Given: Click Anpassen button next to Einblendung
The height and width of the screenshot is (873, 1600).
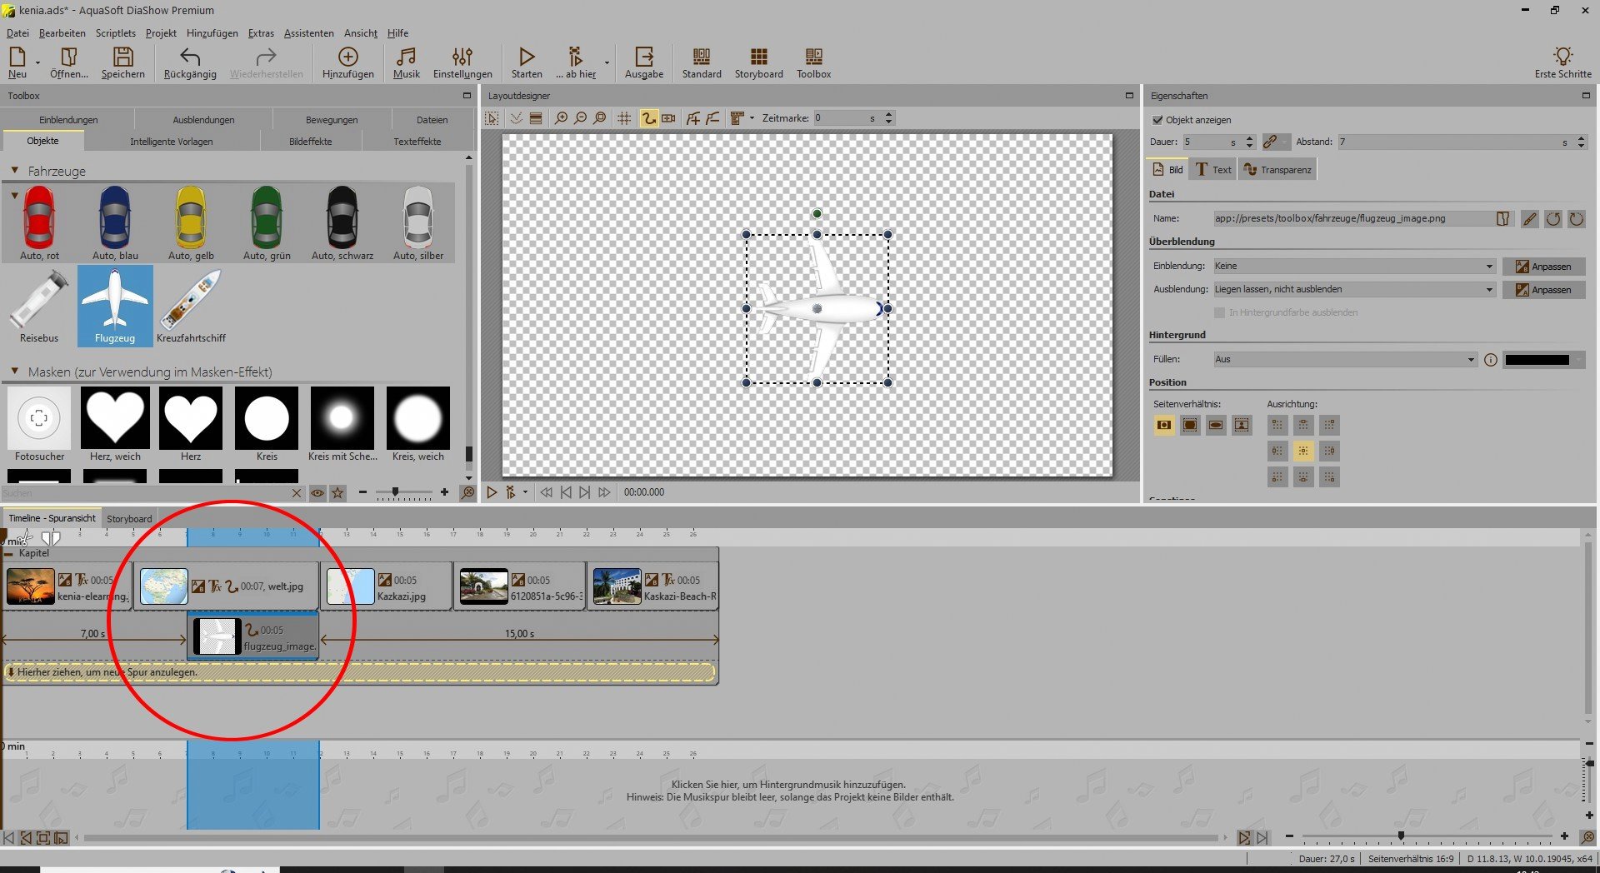Looking at the screenshot, I should coord(1543,267).
